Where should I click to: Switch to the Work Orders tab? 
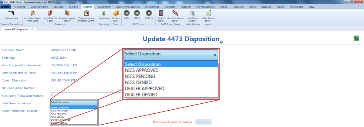pyautogui.click(x=296, y=6)
